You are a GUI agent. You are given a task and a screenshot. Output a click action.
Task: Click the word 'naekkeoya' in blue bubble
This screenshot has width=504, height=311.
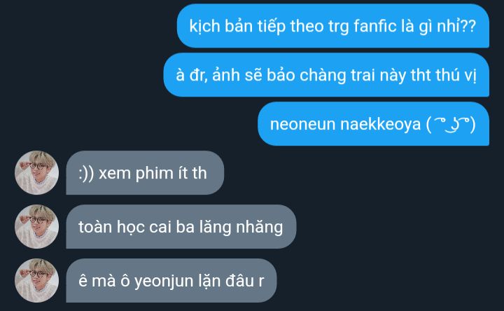[380, 125]
